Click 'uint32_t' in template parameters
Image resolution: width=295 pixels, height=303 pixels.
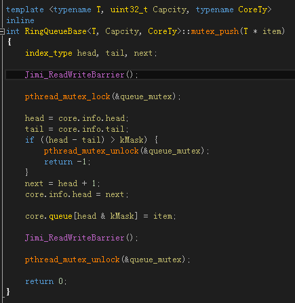(129, 10)
